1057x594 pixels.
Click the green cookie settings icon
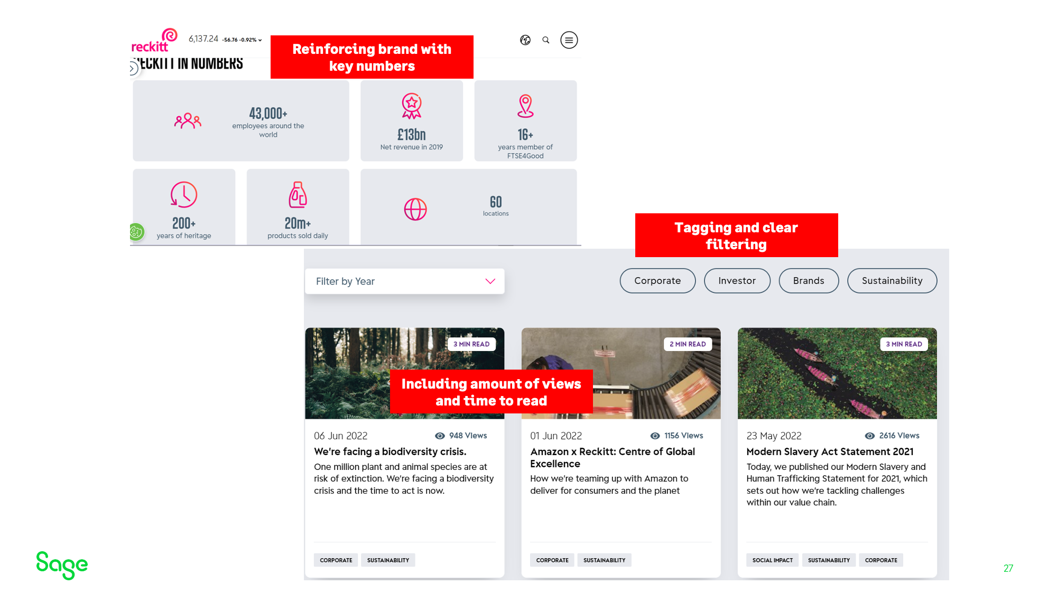[136, 232]
